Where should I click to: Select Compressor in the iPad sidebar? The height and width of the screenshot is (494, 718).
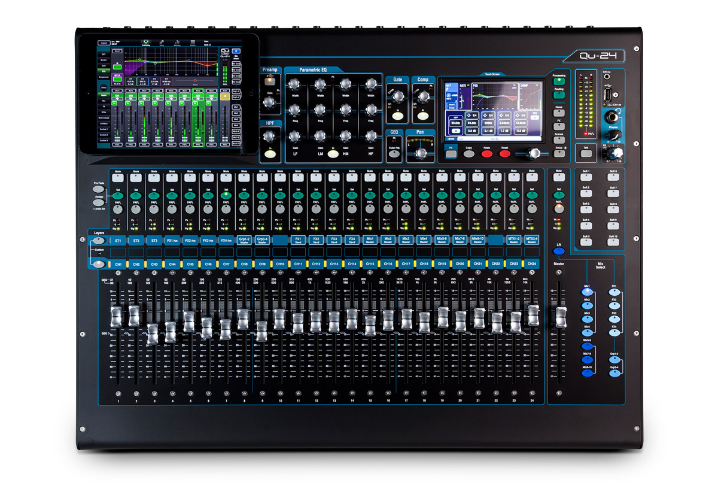pyautogui.click(x=104, y=77)
